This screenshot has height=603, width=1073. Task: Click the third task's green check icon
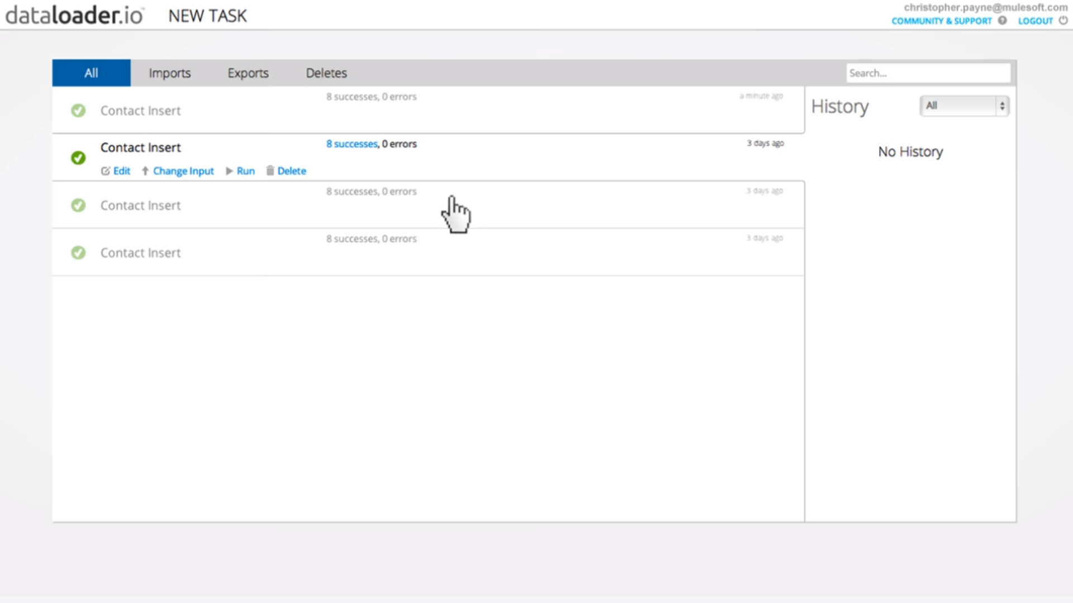coord(78,205)
